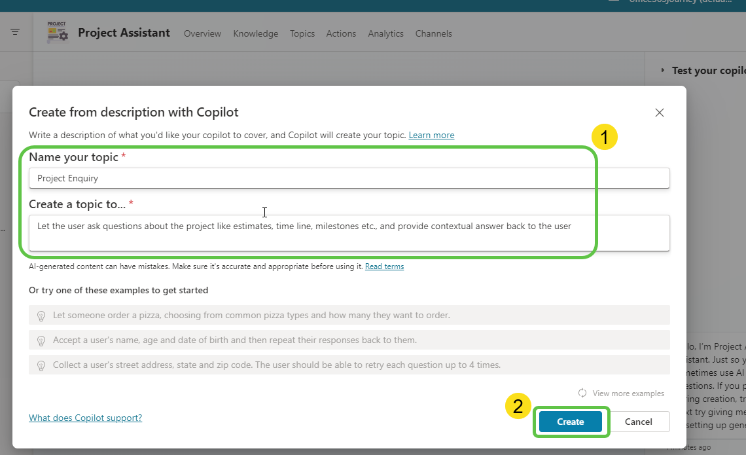This screenshot has width=746, height=455.
Task: Click the lightbulb icon beside name example
Action: point(41,340)
